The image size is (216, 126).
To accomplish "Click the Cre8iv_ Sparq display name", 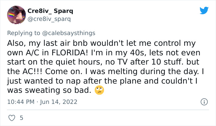I will tap(50, 11).
